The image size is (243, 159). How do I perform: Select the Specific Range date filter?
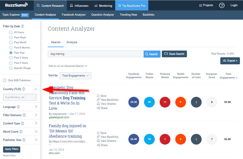point(11,68)
